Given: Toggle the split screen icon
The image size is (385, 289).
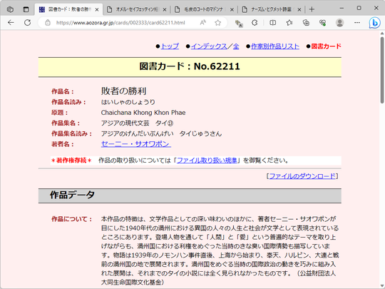Looking at the screenshot, I should pos(272,23).
